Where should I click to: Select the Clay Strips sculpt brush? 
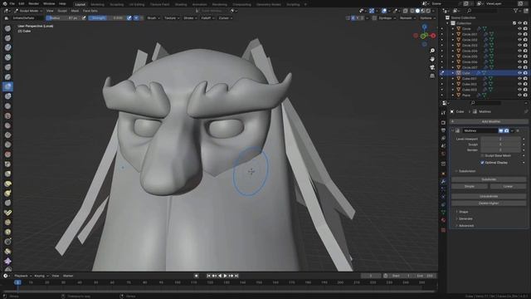[7, 57]
